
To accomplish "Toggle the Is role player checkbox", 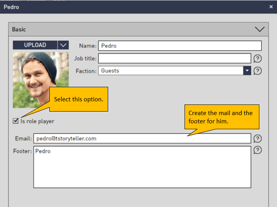I will coord(16,121).
